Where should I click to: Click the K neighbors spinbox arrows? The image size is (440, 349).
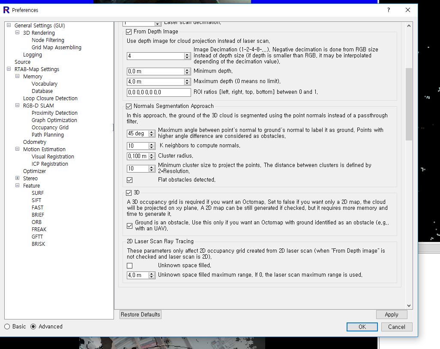(152, 146)
